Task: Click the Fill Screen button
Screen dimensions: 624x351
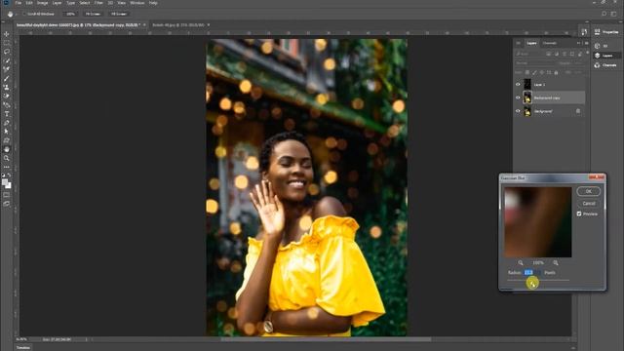Action: 119,14
